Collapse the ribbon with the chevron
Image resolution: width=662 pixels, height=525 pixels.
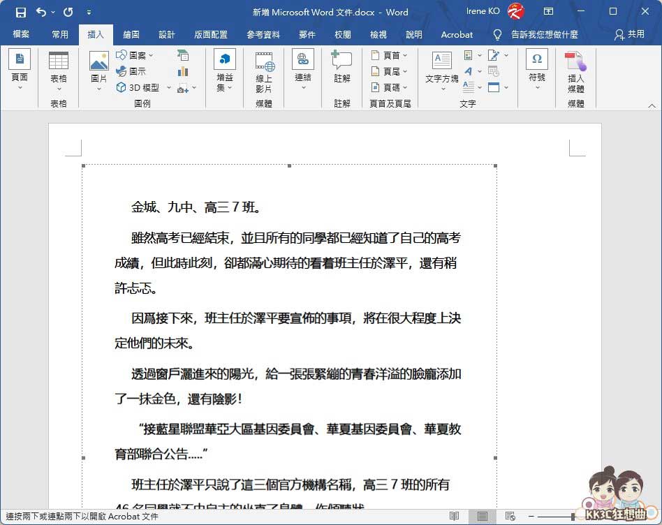point(651,105)
